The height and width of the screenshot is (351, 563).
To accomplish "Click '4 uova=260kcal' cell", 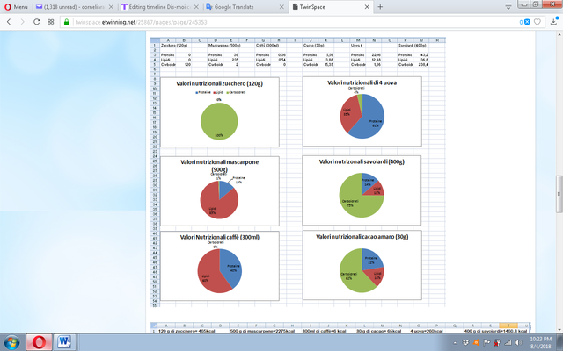I will 426,331.
